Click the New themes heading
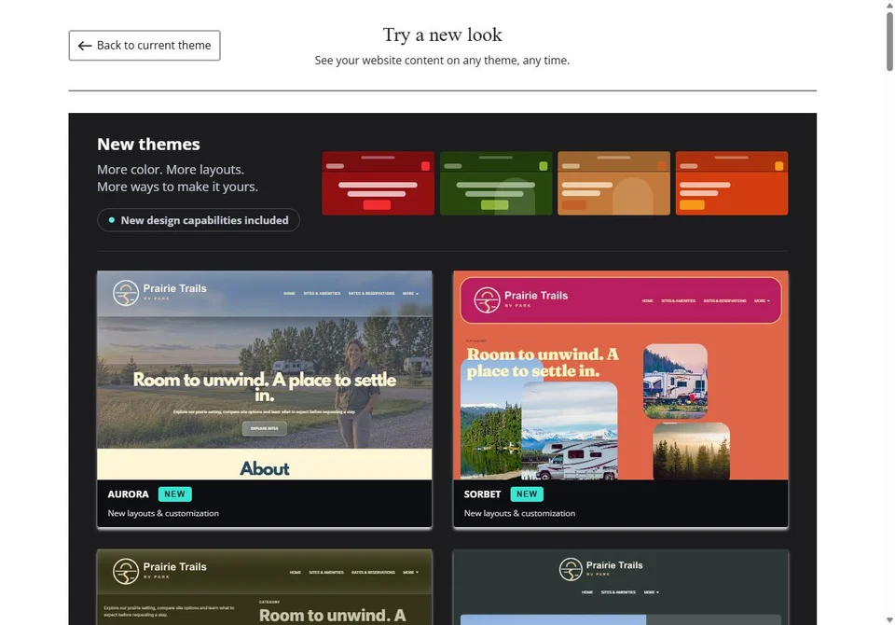 click(x=148, y=144)
